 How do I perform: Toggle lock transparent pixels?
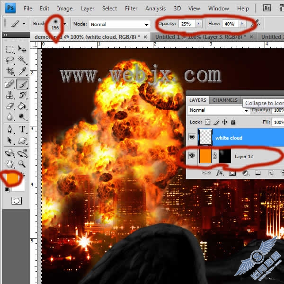(x=208, y=122)
